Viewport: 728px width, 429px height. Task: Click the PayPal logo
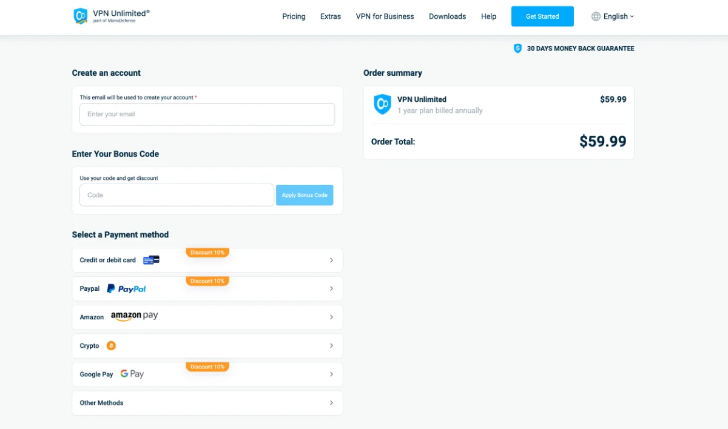[126, 288]
